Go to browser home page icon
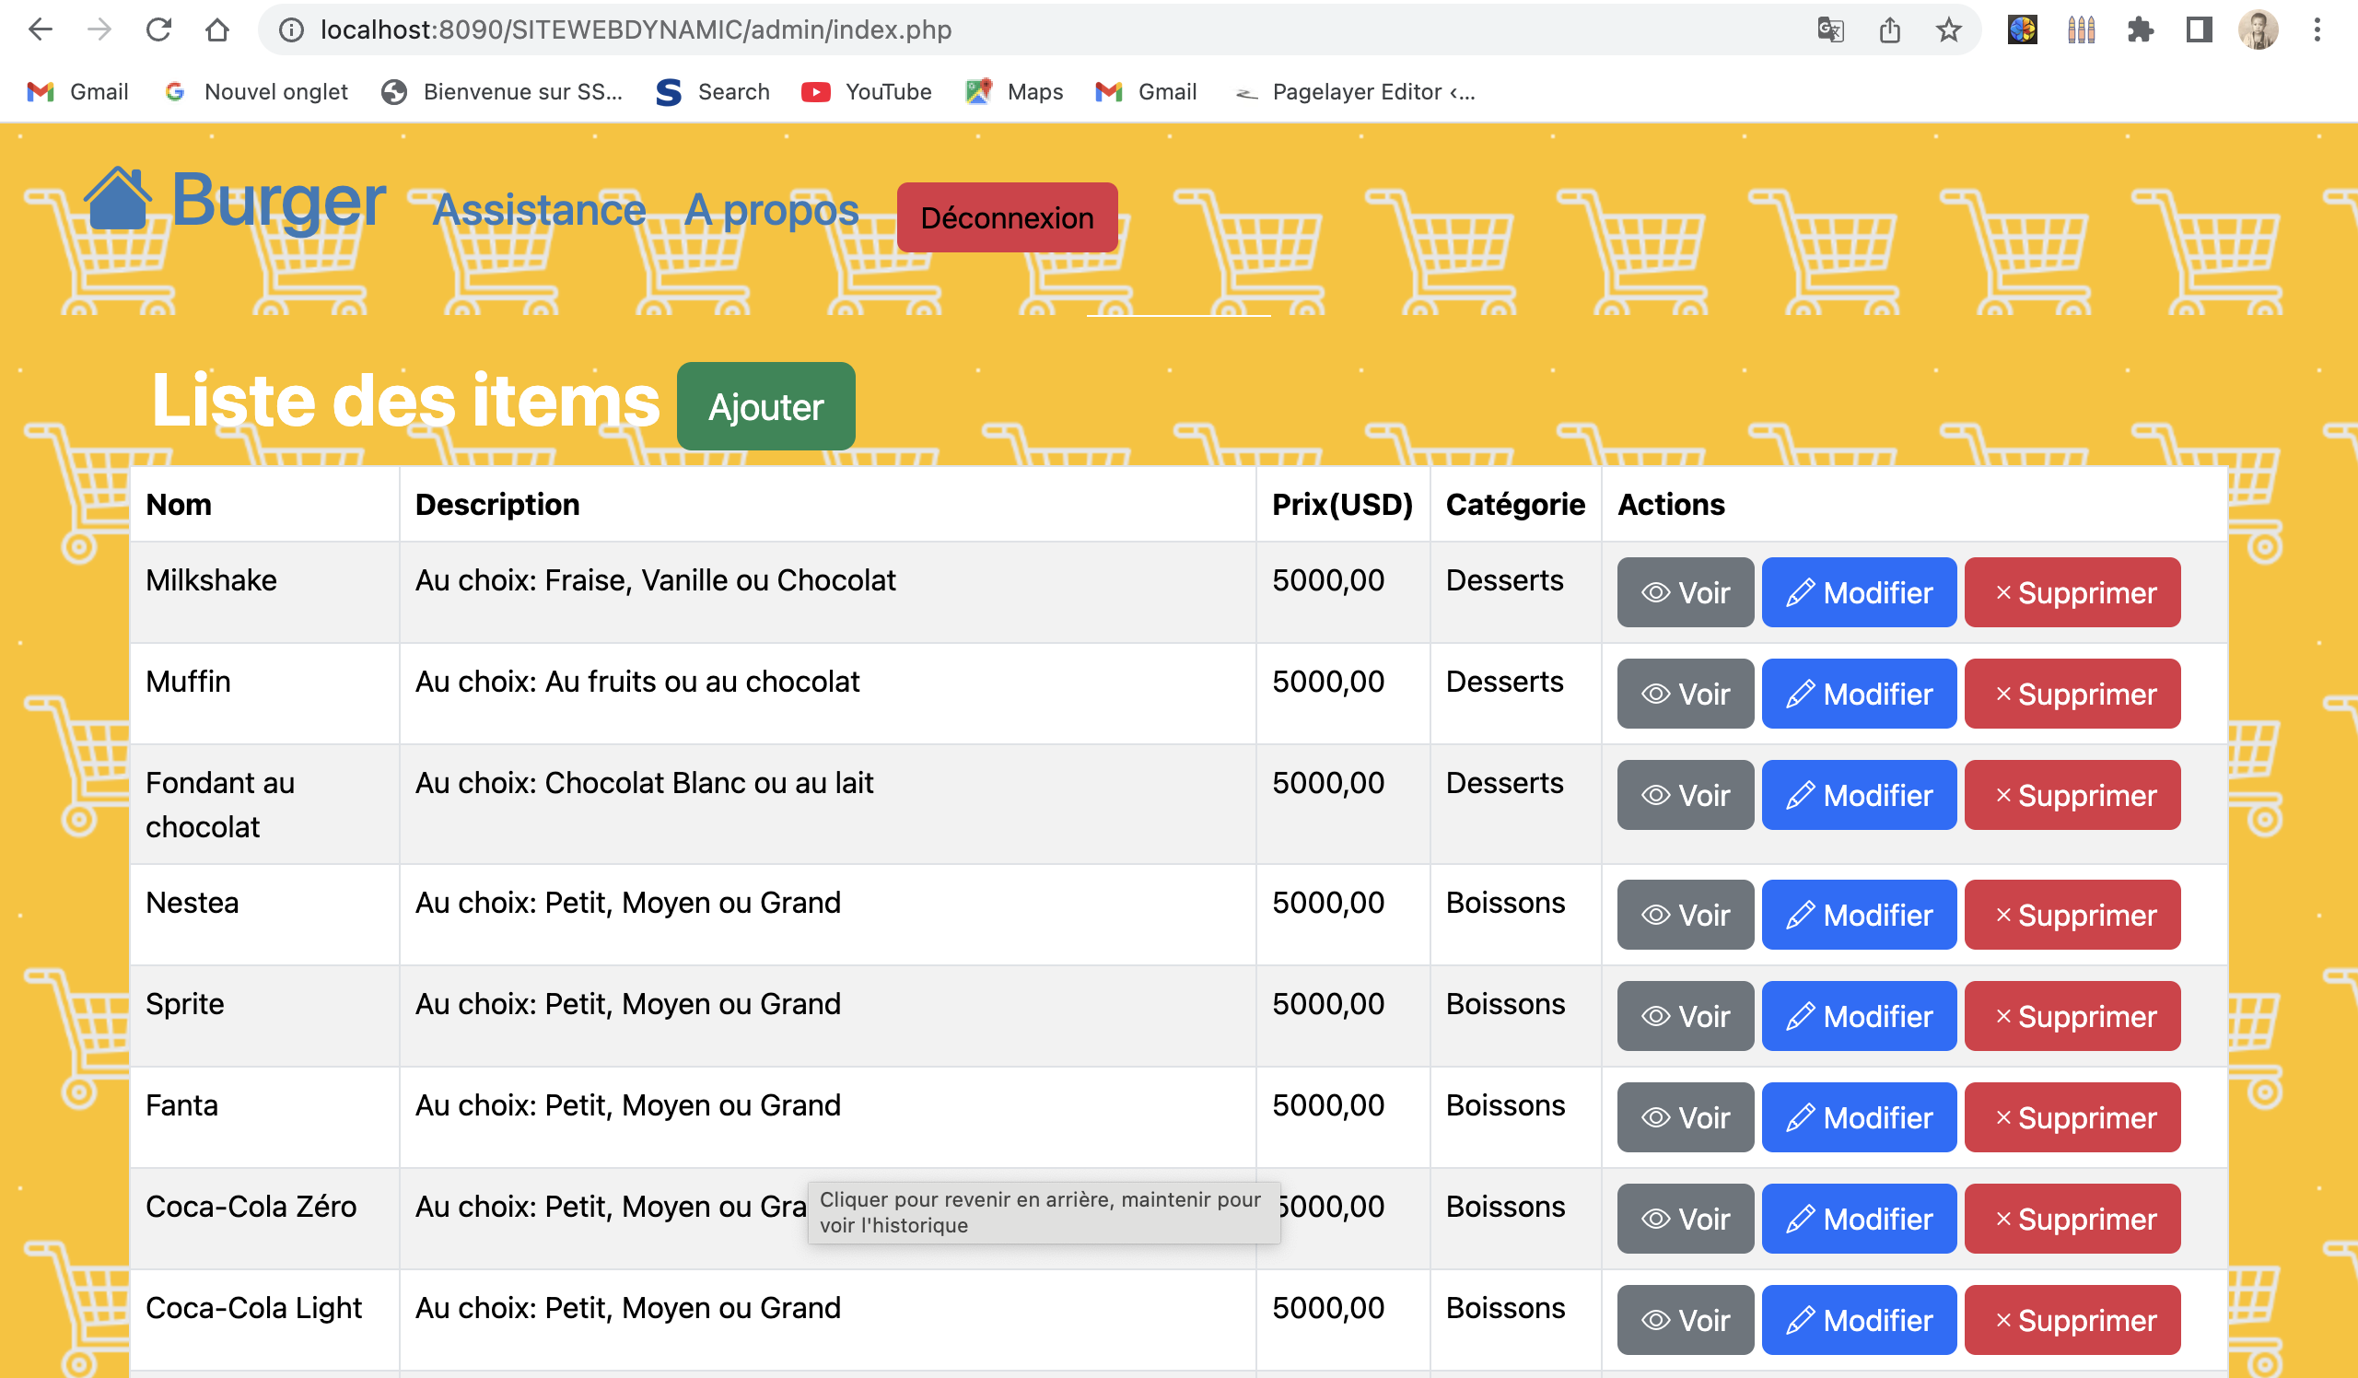Viewport: 2358px width, 1378px height. tap(217, 29)
